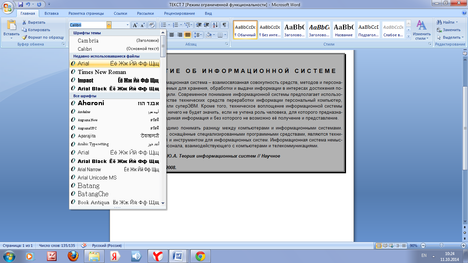Collapse the font name dropdown arrow
The image size is (468, 263).
tap(109, 25)
